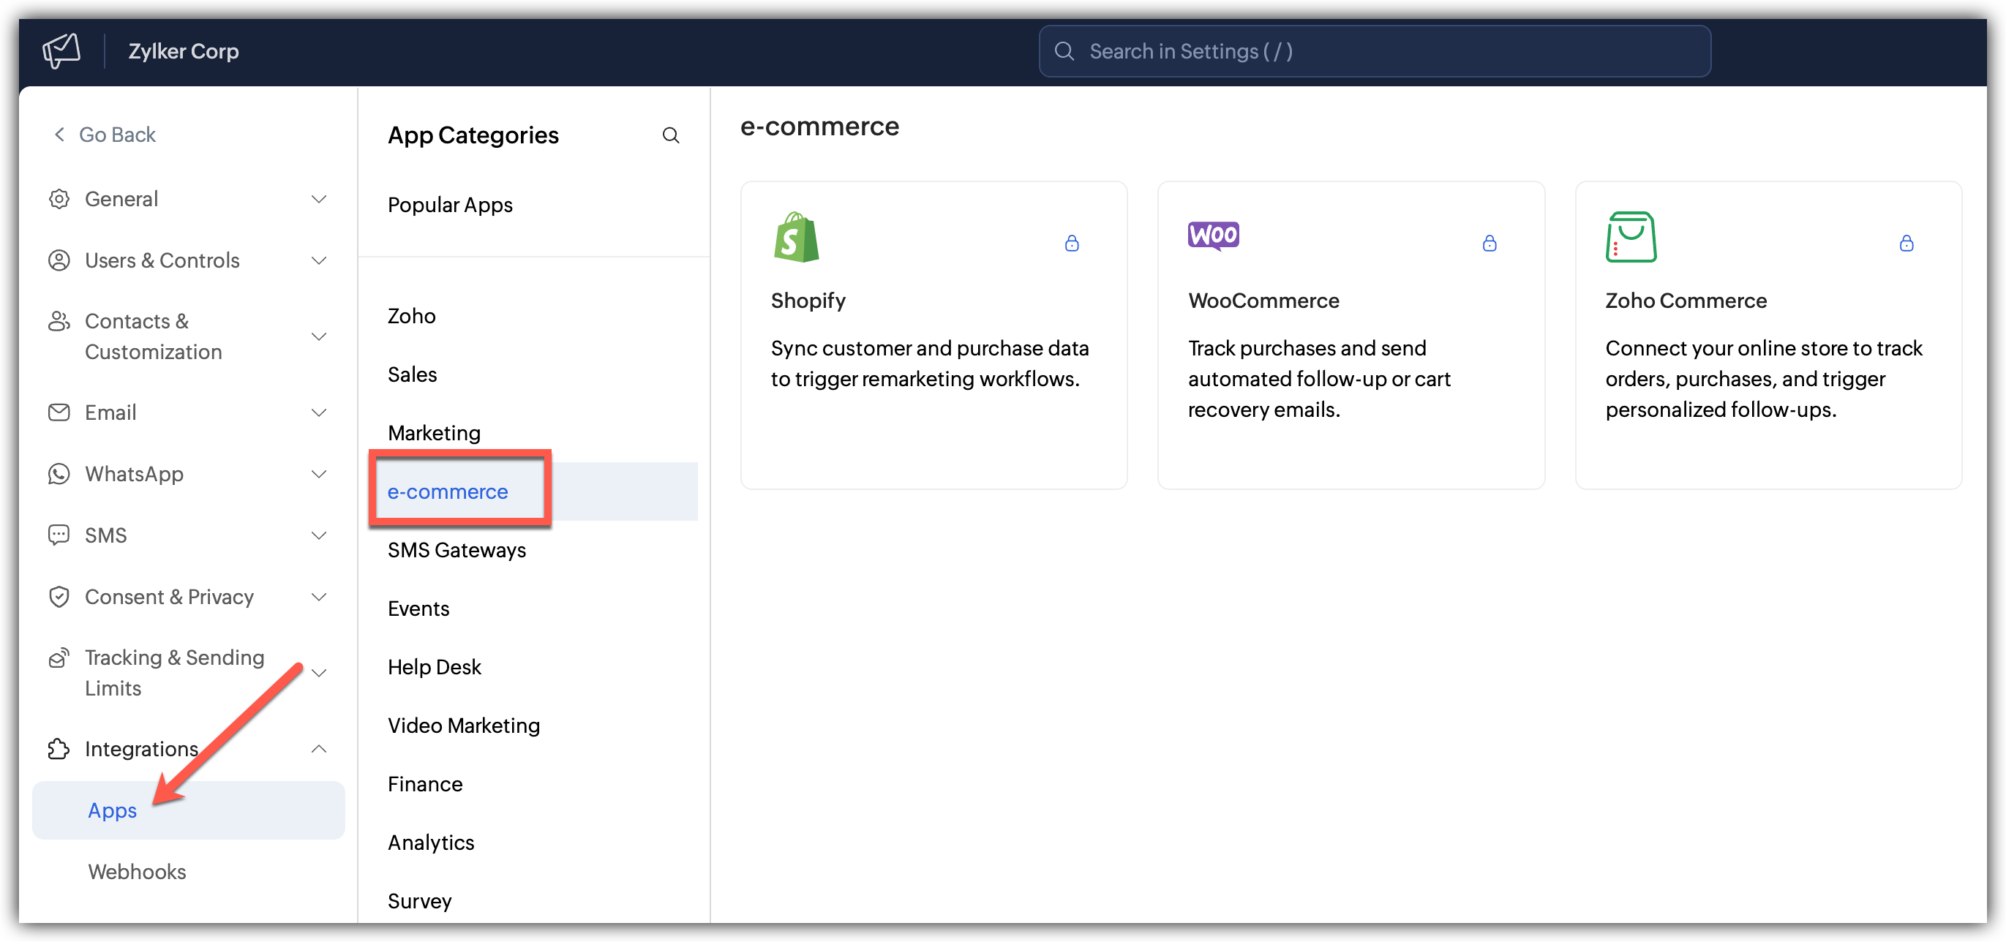Click the WooCommerce card description text
The image size is (2006, 942).
[x=1319, y=379]
